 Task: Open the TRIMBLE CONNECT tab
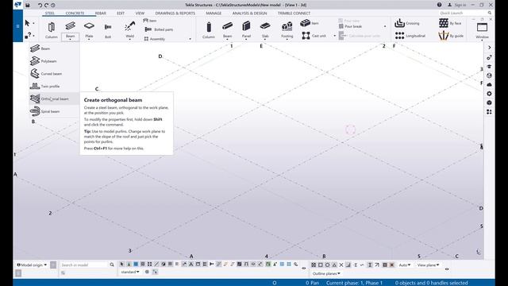[294, 14]
